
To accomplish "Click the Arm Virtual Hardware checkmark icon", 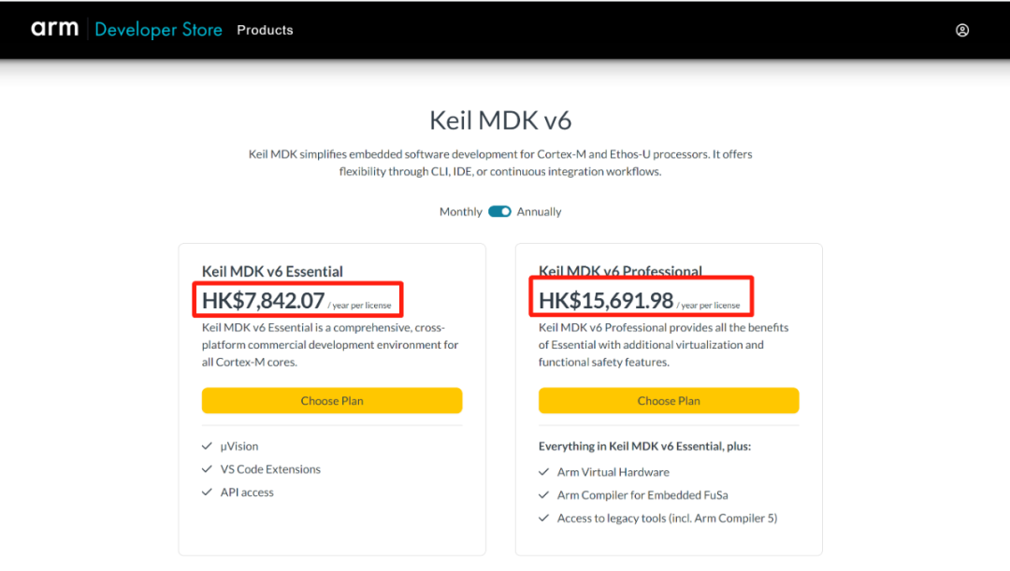I will tap(543, 472).
